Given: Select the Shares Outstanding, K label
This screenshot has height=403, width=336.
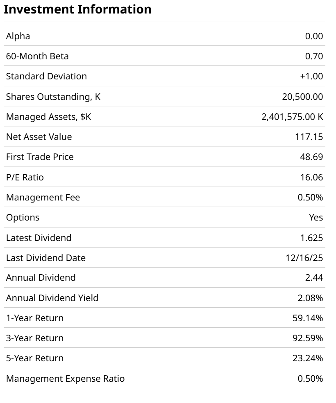Looking at the screenshot, I should click(53, 97).
